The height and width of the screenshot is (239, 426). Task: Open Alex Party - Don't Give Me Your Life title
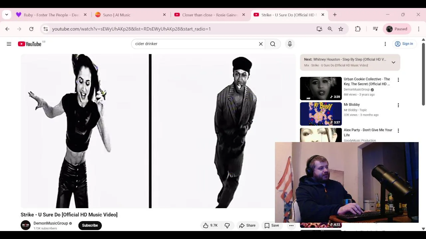(x=368, y=132)
